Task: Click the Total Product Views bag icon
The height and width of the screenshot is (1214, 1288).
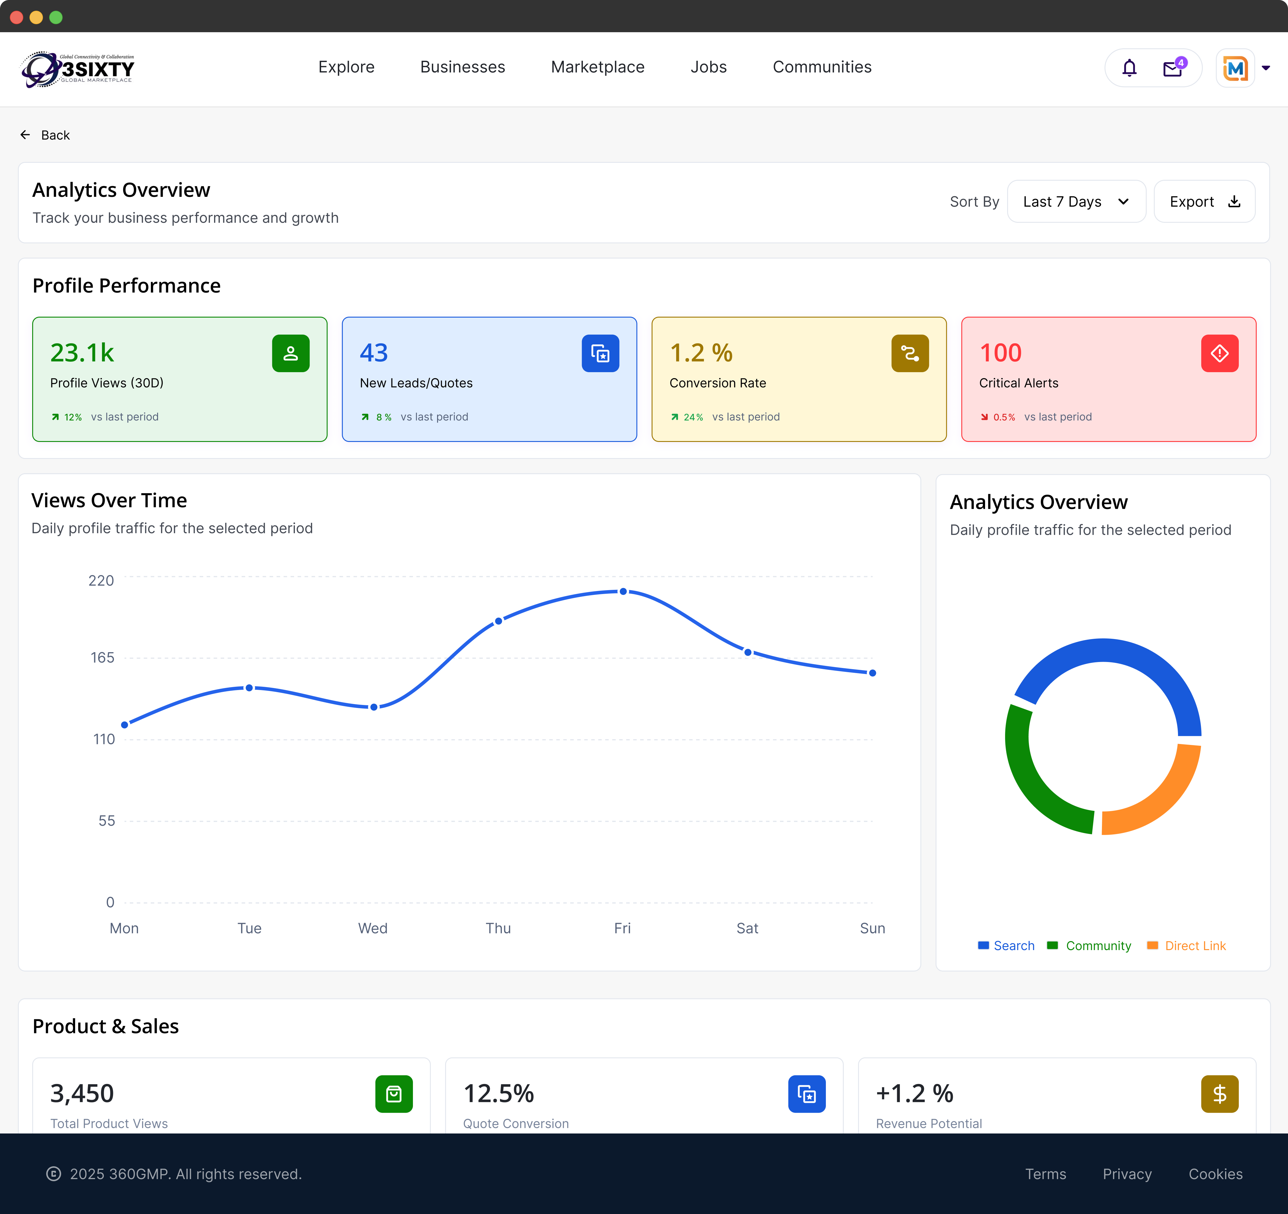Action: tap(394, 1094)
